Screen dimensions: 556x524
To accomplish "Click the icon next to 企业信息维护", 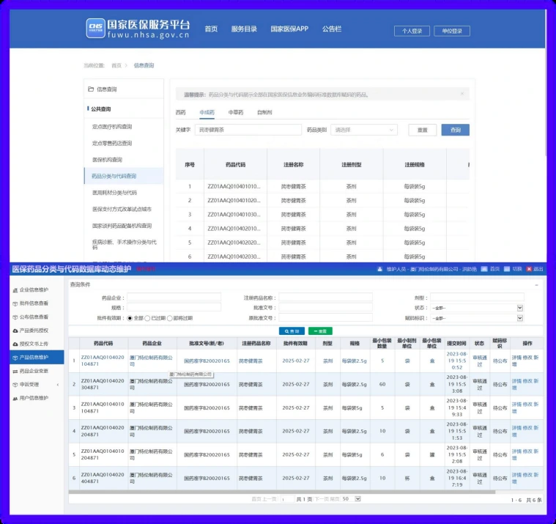I will coord(15,290).
